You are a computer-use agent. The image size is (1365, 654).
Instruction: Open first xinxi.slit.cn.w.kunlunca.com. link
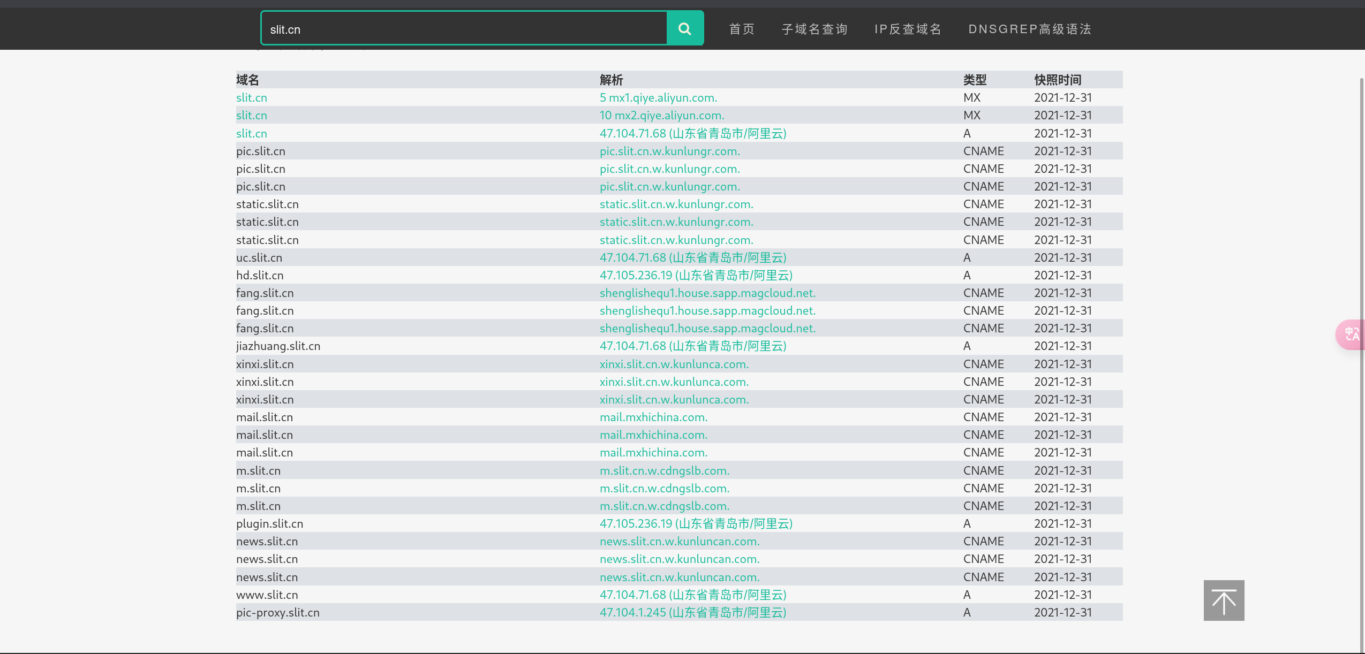click(x=674, y=364)
